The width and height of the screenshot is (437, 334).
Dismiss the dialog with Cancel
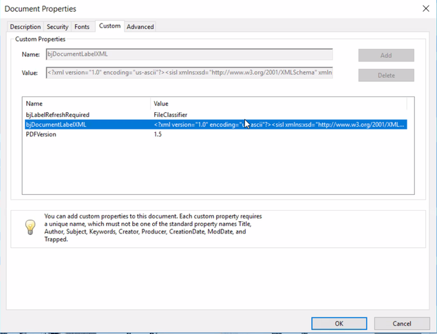(402, 323)
